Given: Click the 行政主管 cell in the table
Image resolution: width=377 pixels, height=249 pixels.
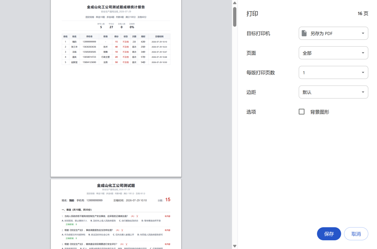Looking at the screenshot, I should point(105,57).
